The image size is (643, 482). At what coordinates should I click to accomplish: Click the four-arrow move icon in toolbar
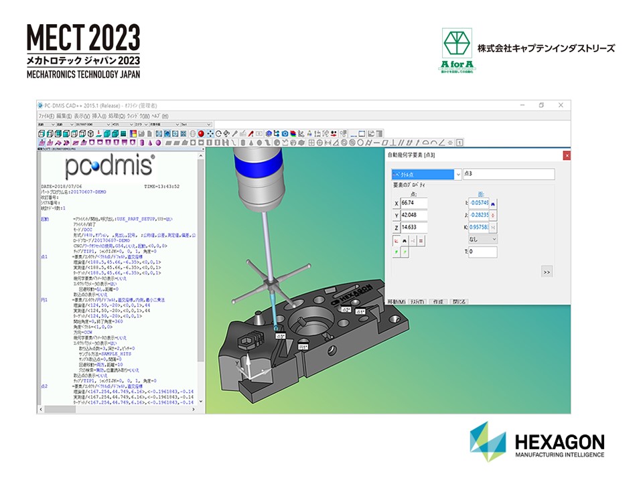pyautogui.click(x=210, y=134)
